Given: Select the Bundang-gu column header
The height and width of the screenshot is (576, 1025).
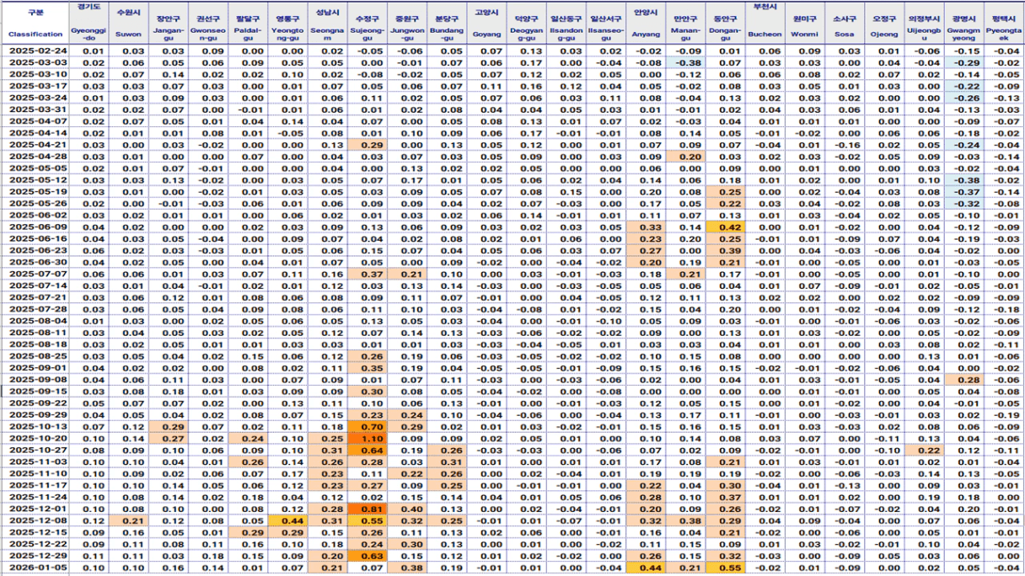Looking at the screenshot, I should pos(447,24).
